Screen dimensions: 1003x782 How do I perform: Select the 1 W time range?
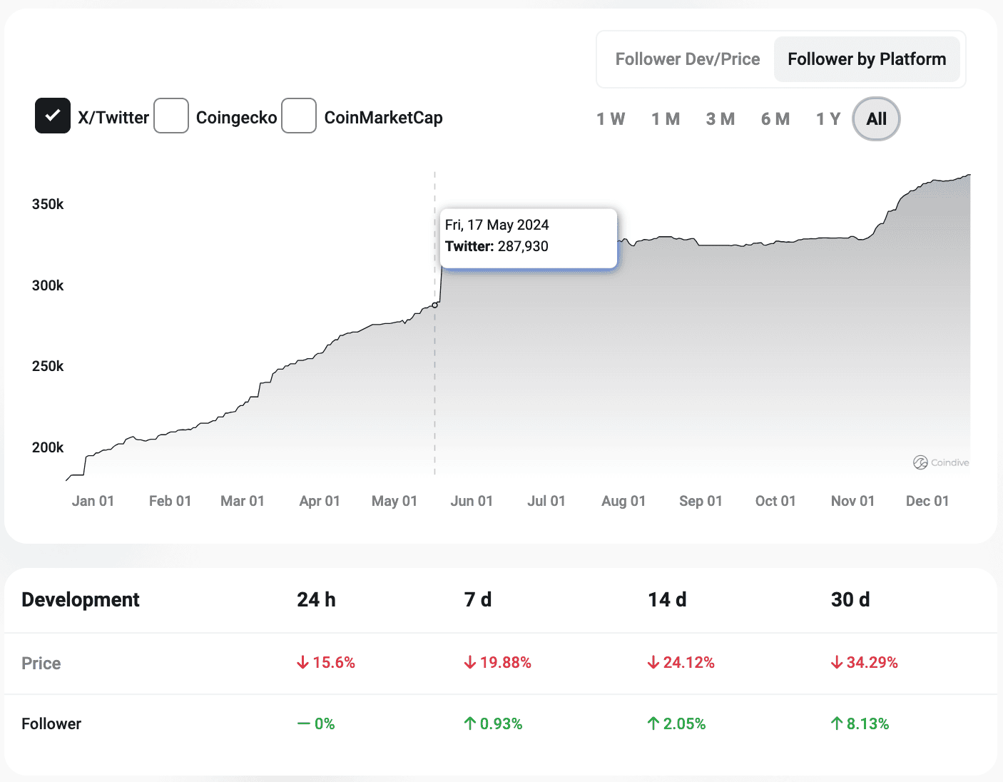pos(611,119)
